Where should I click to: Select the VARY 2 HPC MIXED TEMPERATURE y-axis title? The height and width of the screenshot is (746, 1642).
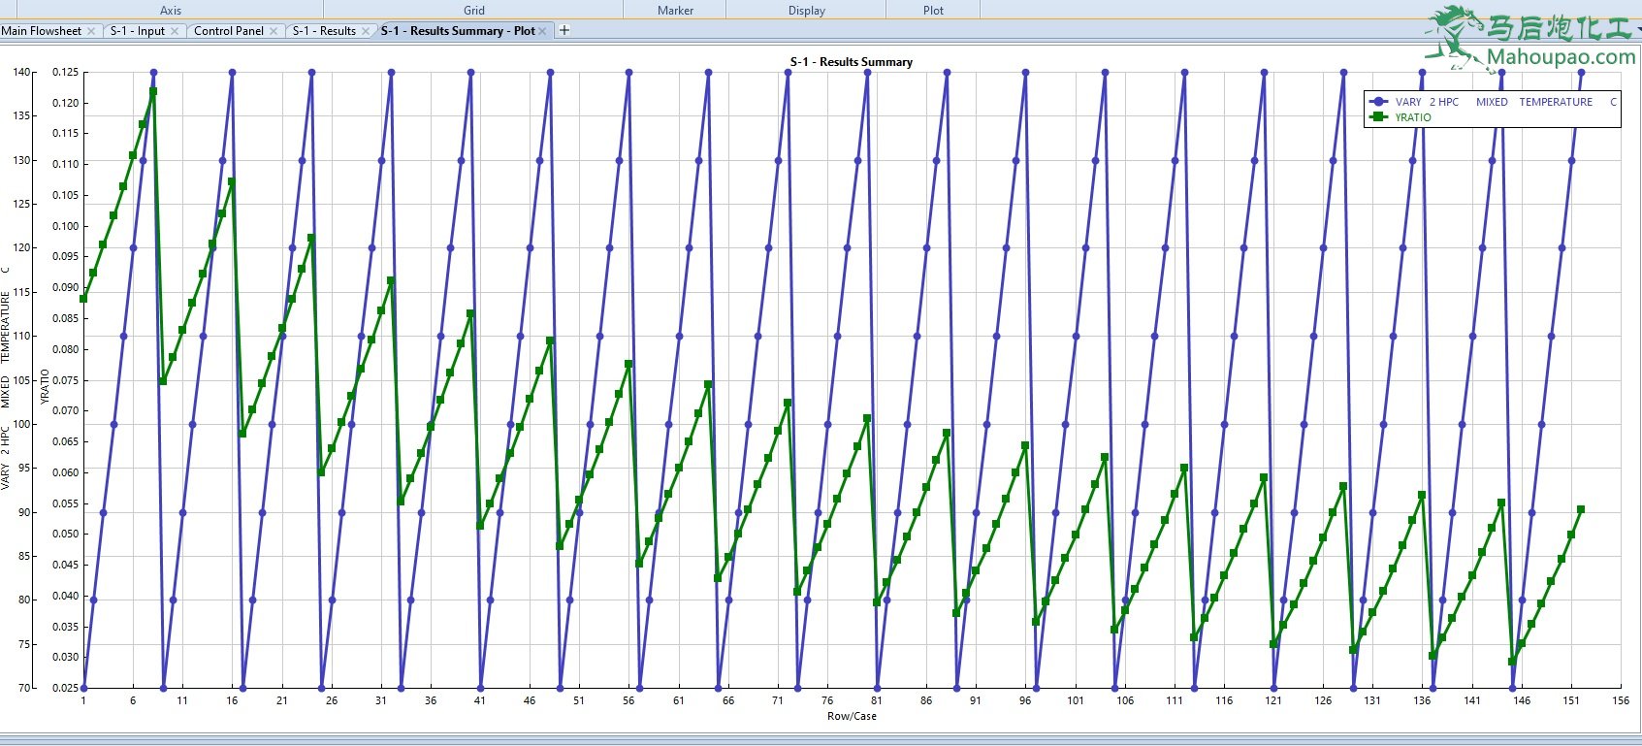click(6, 378)
